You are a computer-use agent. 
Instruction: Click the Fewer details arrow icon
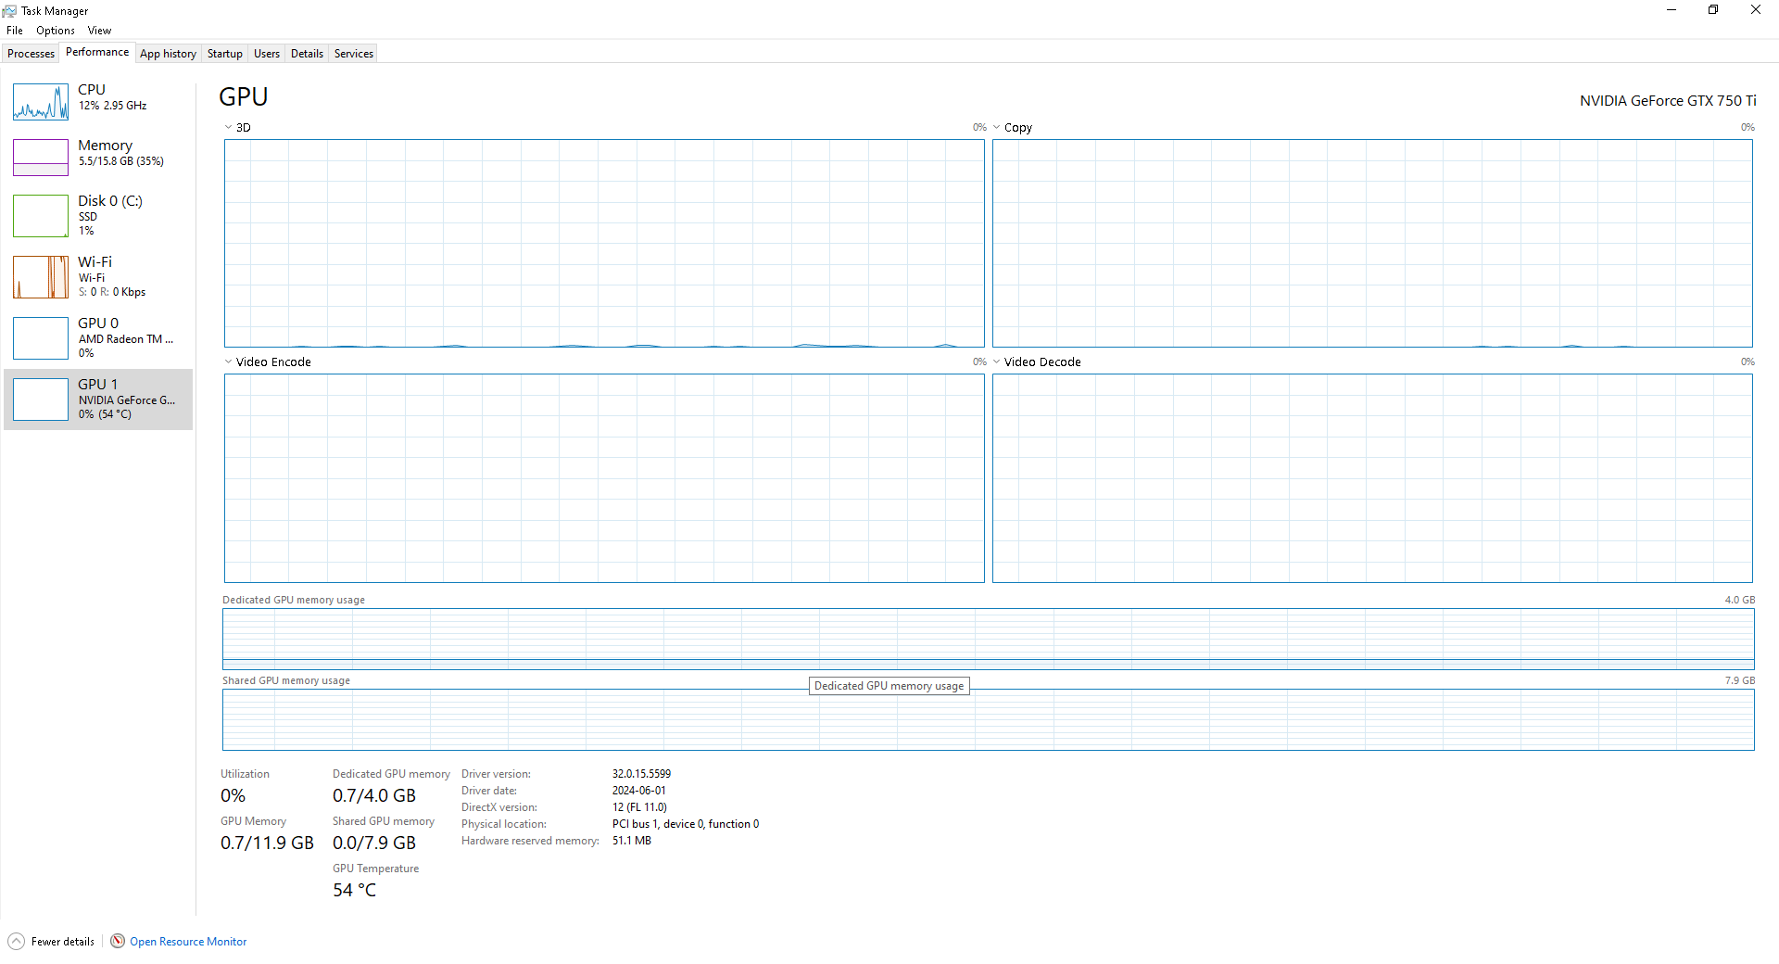16,942
